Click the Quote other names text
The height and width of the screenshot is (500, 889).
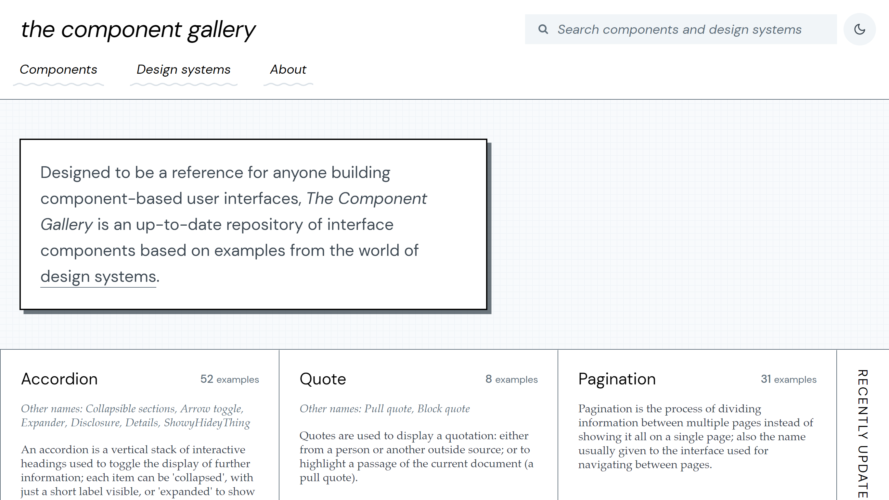click(384, 409)
